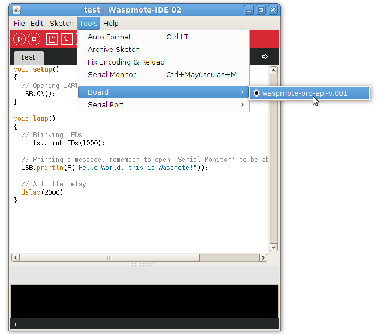Screen dimensions: 377x334
Task: Minimize the Waspmote-IDE window
Action: pos(249,10)
